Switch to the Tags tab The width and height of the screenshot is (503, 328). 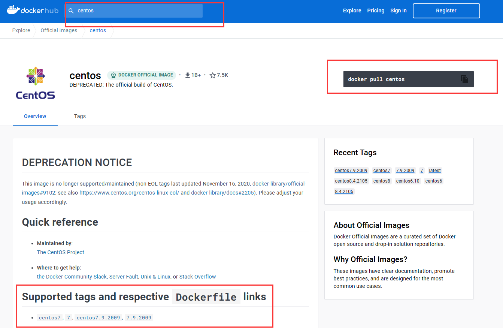(x=80, y=116)
